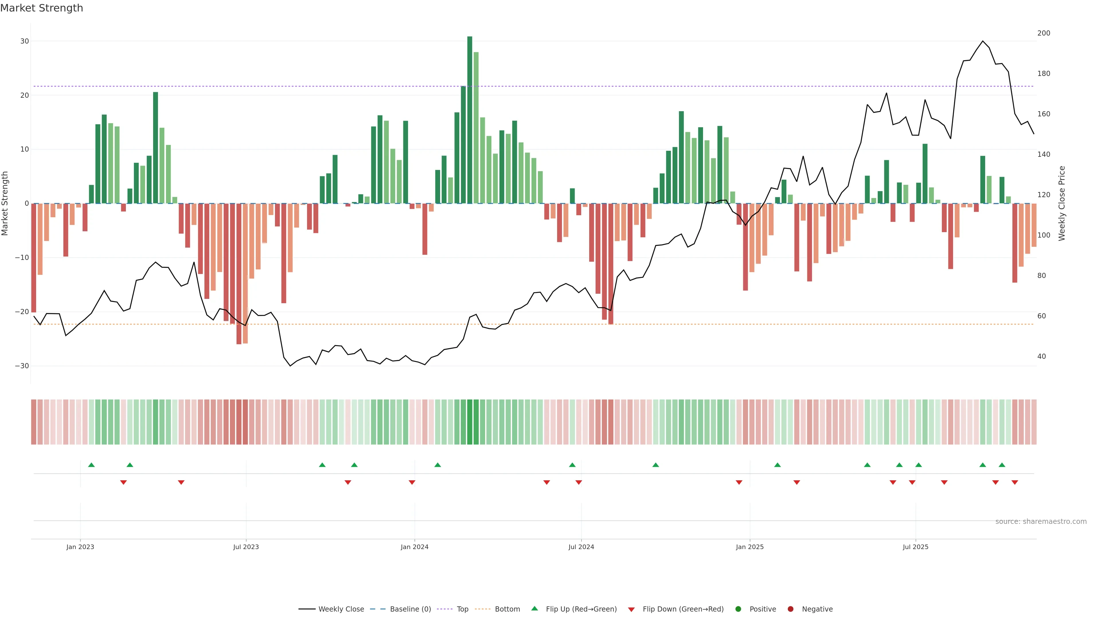The height and width of the screenshot is (619, 1101).
Task: Click the green Positive circle in legend
Action: click(x=738, y=609)
